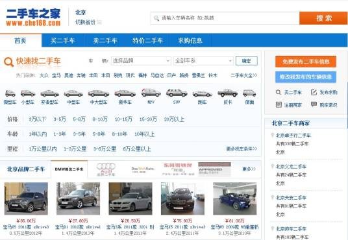Open the ¥81.00万 blue BMW M3 photo
348x240 pixels.
[235, 198]
